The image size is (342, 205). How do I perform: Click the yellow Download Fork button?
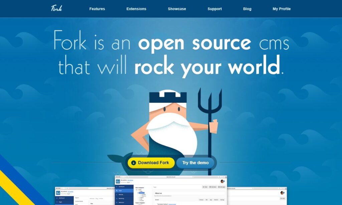151,163
